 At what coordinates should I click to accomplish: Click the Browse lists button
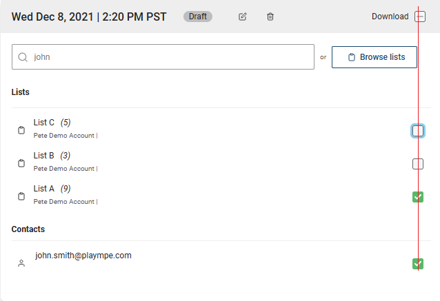374,57
